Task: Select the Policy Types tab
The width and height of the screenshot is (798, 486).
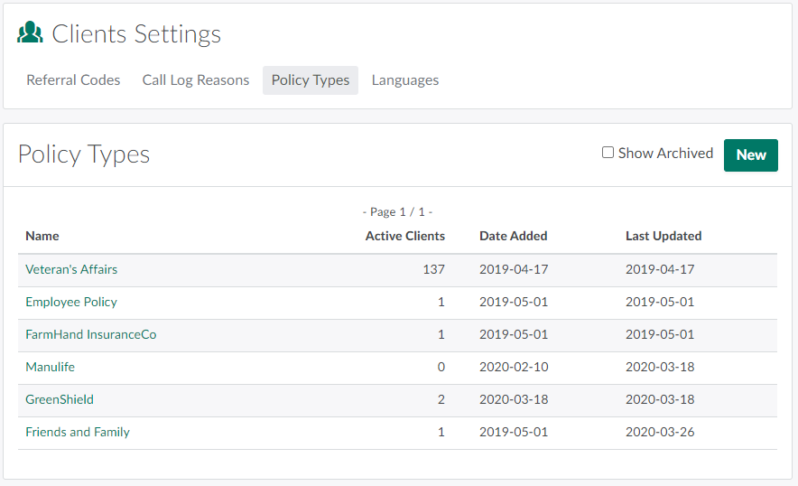Action: pyautogui.click(x=310, y=80)
